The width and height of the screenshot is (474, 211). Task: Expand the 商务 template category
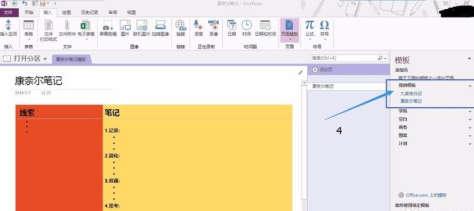[x=470, y=127]
